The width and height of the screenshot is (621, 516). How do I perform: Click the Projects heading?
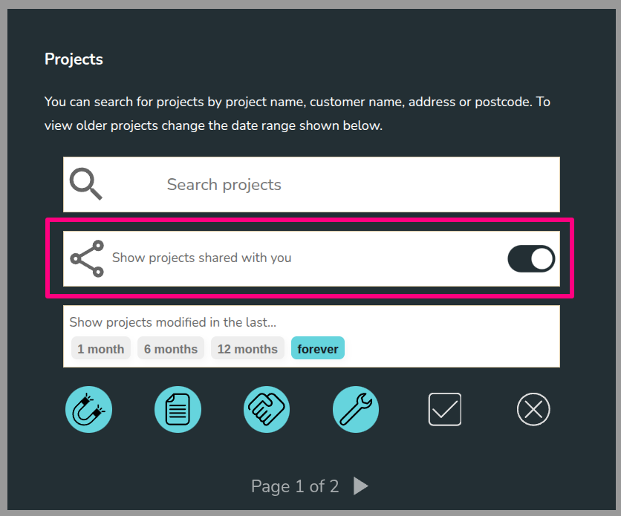pyautogui.click(x=74, y=59)
